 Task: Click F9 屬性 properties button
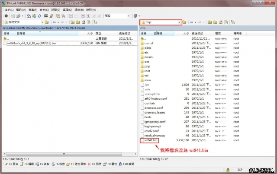pos(110,164)
